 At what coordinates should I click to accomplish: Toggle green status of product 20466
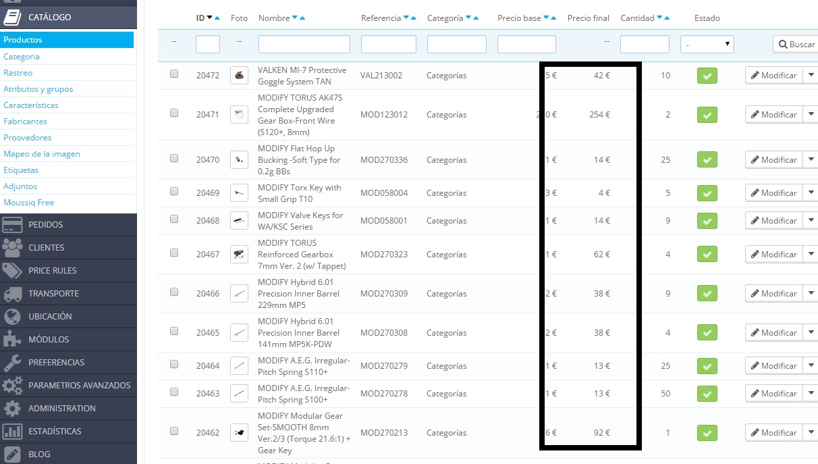click(x=707, y=294)
